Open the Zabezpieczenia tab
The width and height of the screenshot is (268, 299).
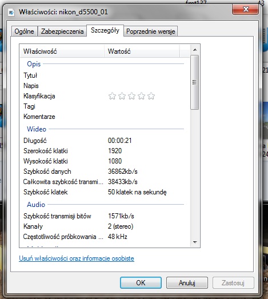(62, 31)
